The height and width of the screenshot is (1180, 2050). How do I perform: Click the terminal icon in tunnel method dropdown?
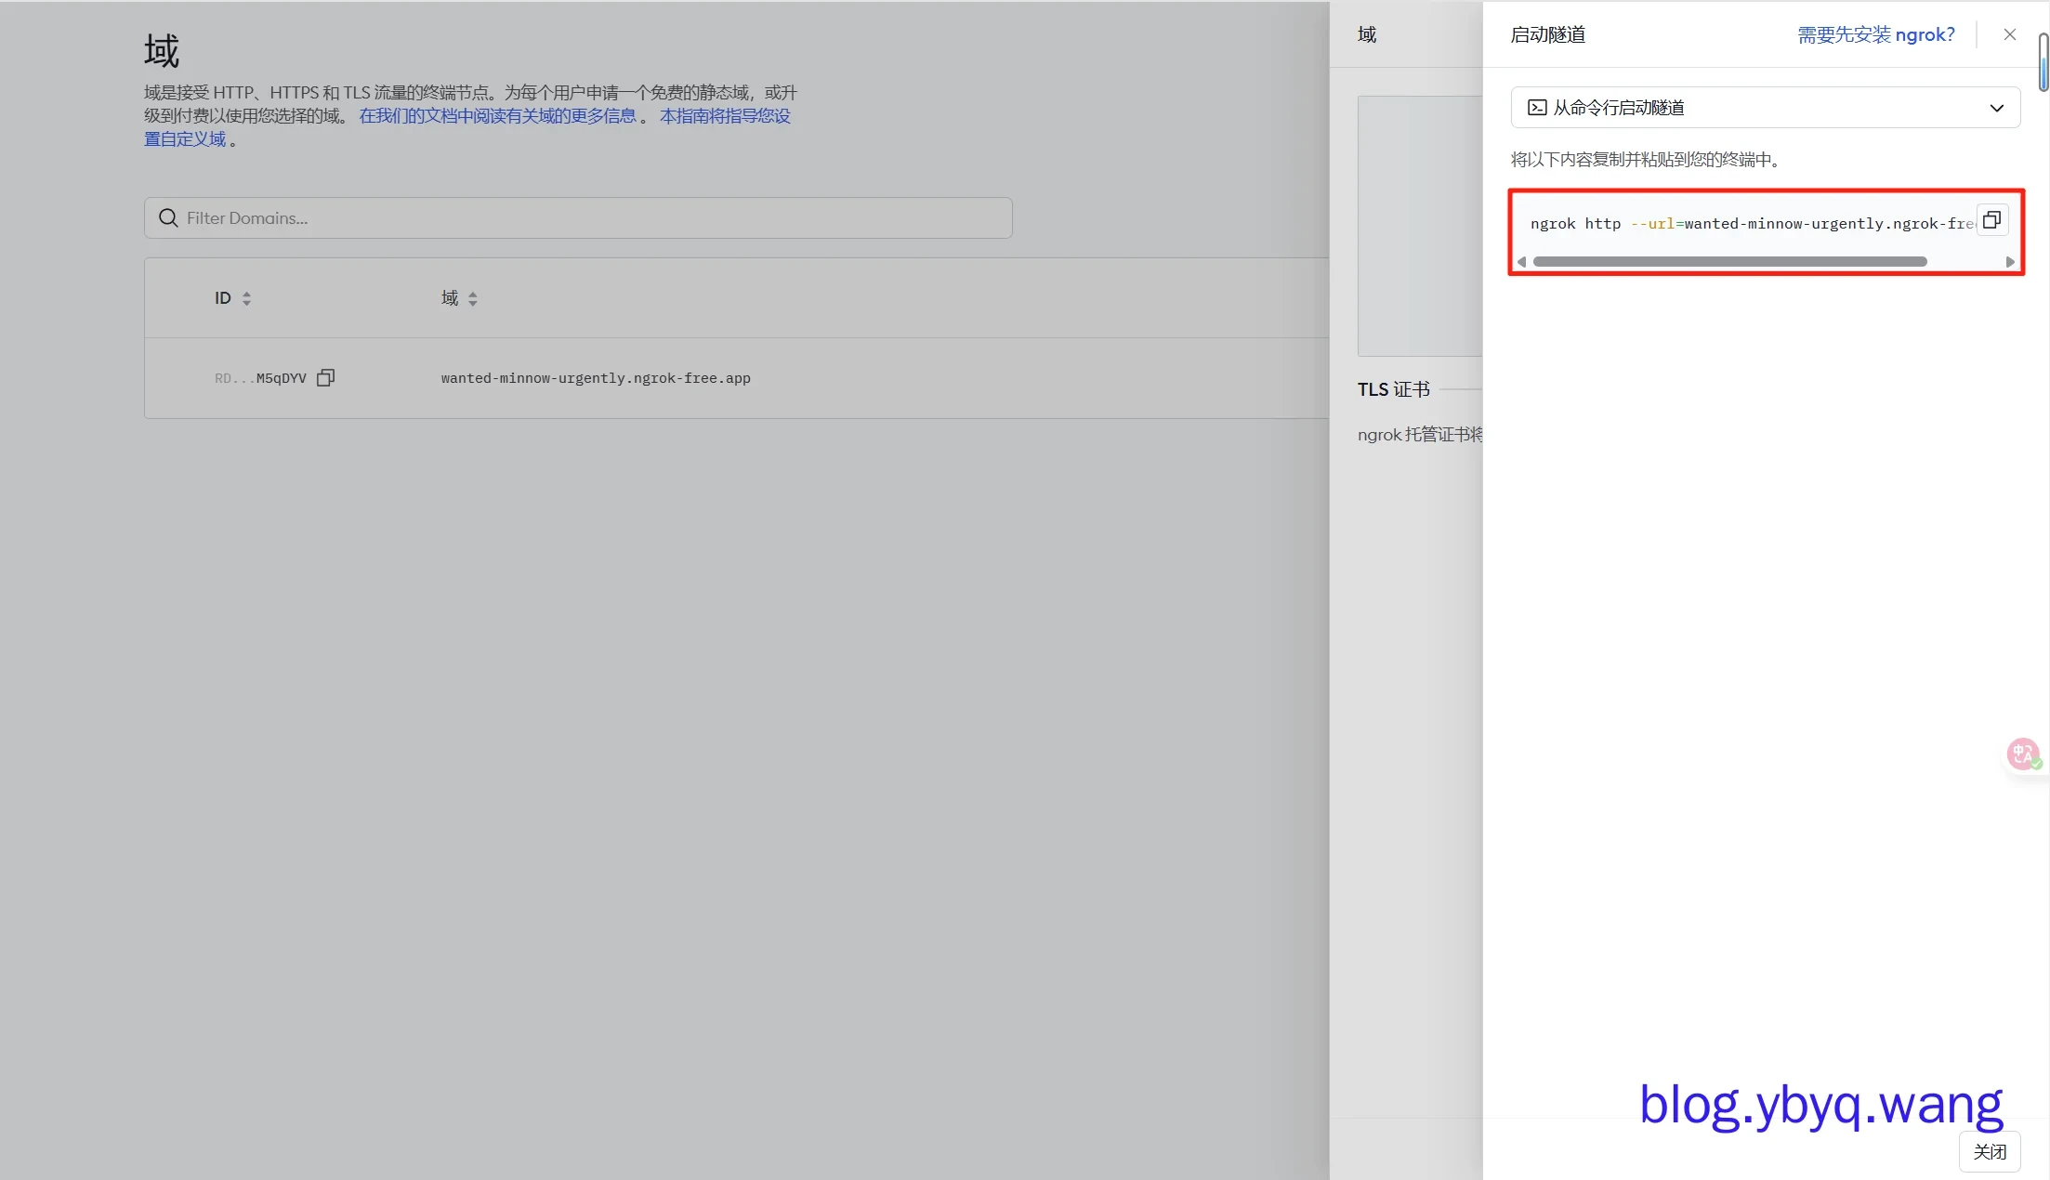coord(1537,108)
